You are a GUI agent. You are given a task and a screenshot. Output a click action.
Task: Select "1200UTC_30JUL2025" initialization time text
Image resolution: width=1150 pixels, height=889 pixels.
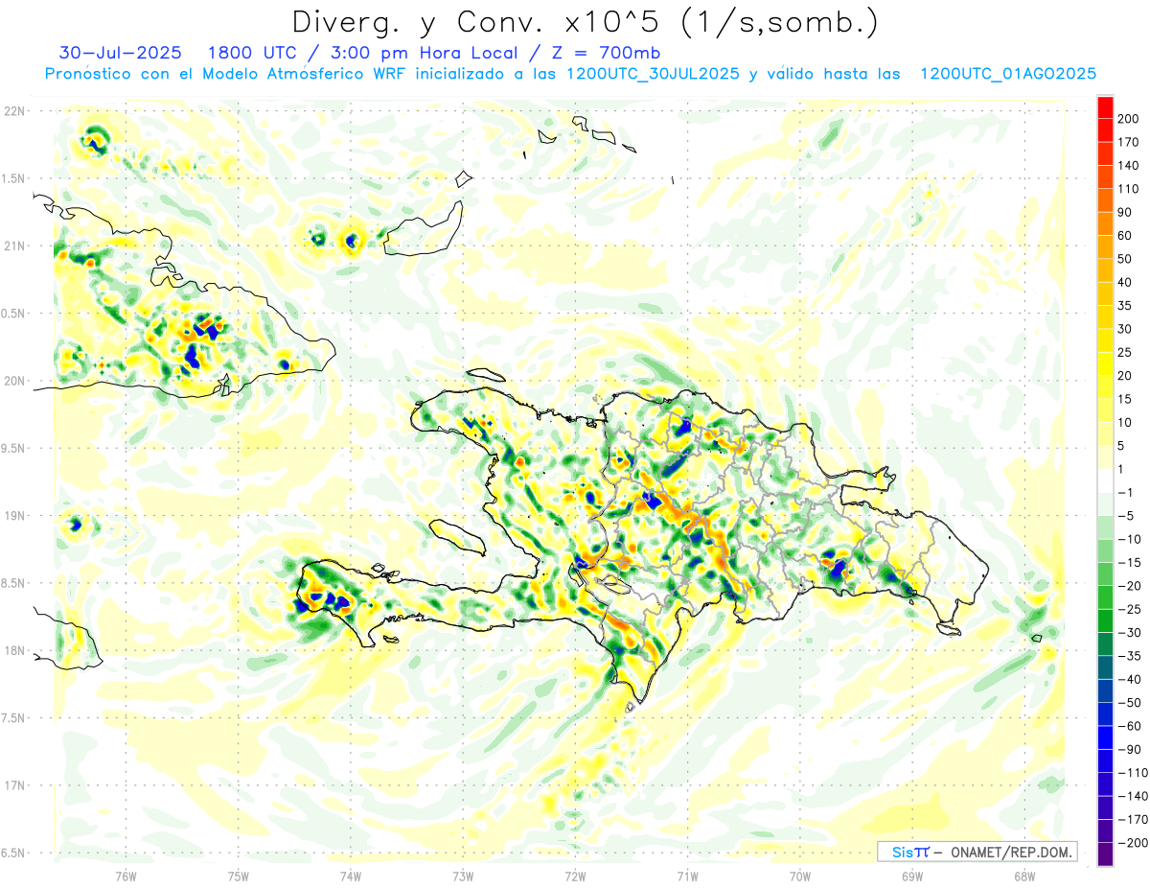(x=653, y=74)
